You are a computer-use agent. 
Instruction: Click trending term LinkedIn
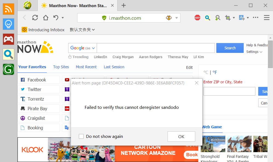coord(100,57)
